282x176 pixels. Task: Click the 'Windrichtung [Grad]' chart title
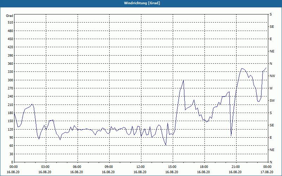click(142, 3)
